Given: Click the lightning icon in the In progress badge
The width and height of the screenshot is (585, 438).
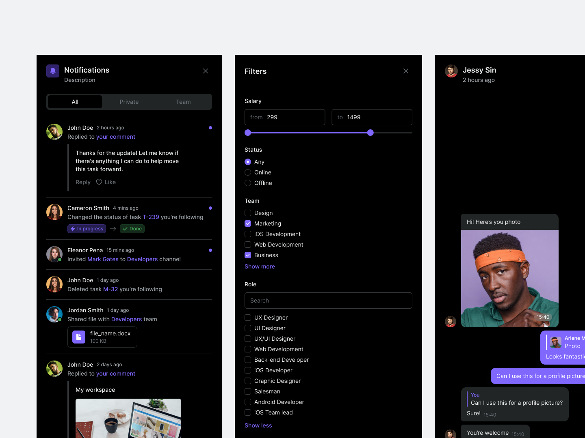Looking at the screenshot, I should pos(72,228).
